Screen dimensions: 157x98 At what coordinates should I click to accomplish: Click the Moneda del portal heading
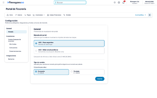(x=40, y=35)
